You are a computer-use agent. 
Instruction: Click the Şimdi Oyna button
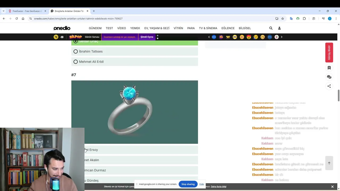(147, 37)
